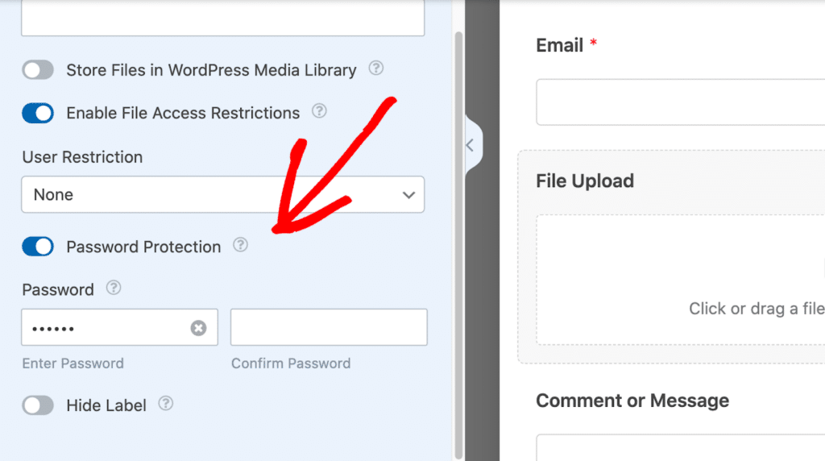
Task: Focus the Confirm Password input
Action: [x=329, y=327]
